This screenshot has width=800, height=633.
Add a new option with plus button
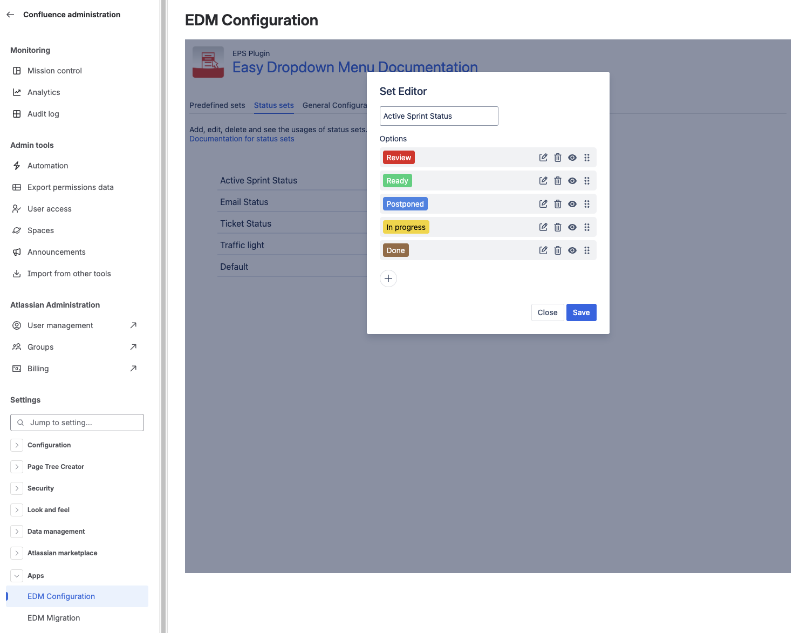tap(388, 278)
